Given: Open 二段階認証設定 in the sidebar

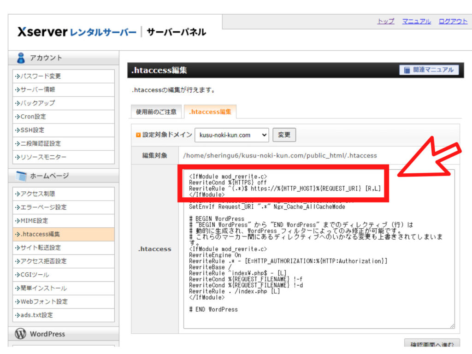Looking at the screenshot, I should click(x=64, y=144).
